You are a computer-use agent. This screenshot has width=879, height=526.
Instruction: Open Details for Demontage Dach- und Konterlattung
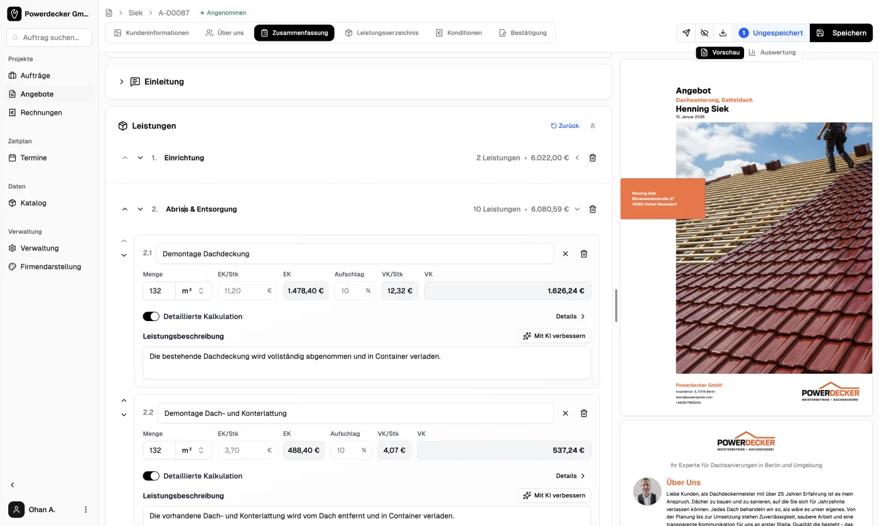click(571, 476)
